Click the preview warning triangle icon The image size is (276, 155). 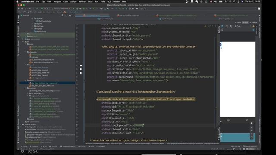click(x=254, y=26)
